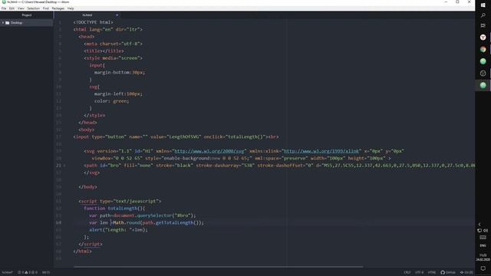Open the Windows Start button

(x=483, y=5)
